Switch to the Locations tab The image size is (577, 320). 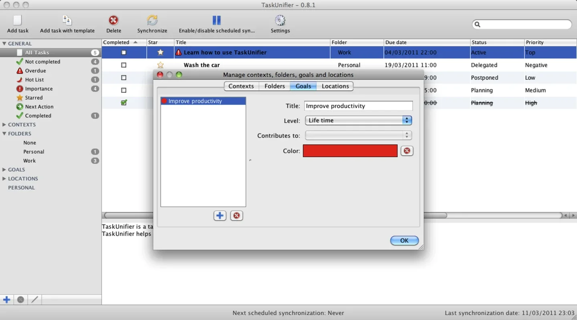click(335, 86)
